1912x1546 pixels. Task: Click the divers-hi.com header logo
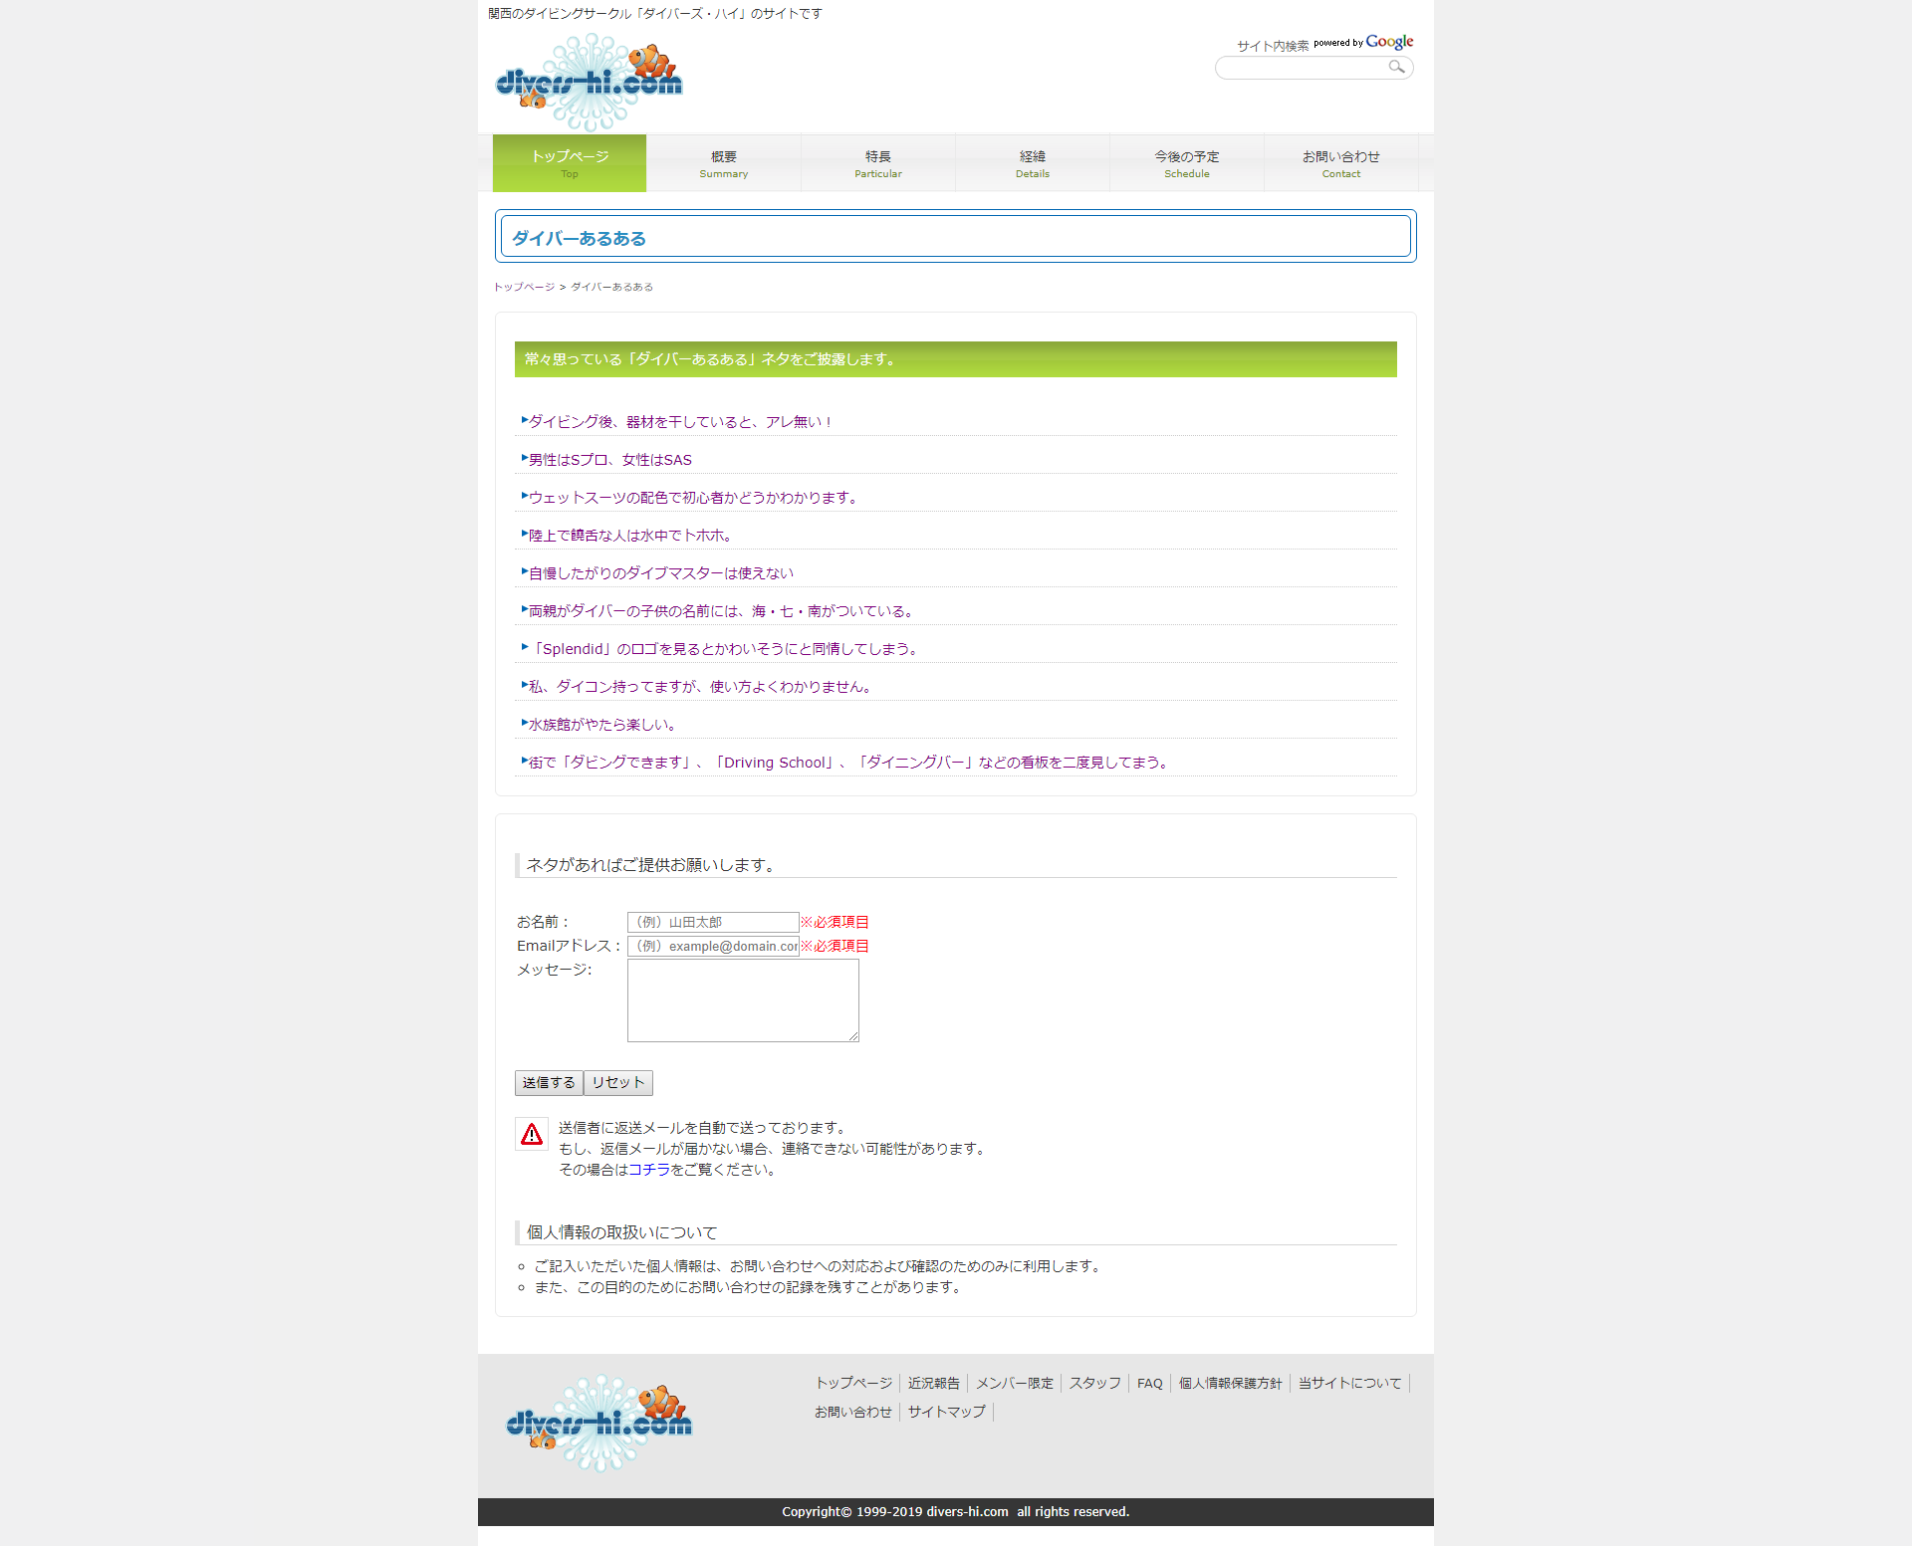(589, 82)
